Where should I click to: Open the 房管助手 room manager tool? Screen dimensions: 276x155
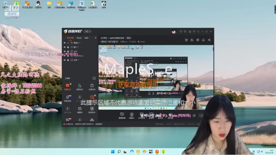pyautogui.click(x=80, y=87)
